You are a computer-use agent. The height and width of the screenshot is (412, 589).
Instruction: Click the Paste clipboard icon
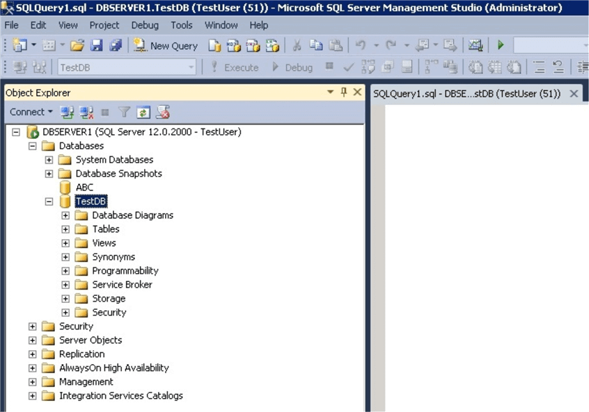tap(336, 45)
